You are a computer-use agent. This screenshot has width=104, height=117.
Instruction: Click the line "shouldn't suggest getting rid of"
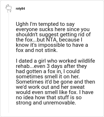pos(53,34)
